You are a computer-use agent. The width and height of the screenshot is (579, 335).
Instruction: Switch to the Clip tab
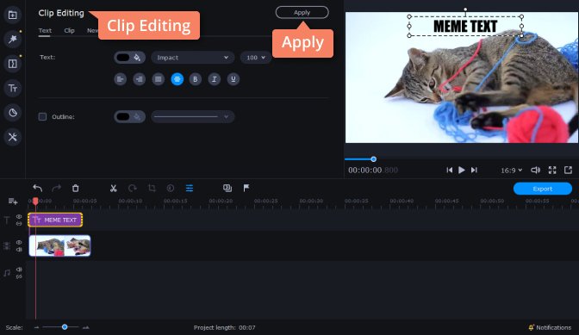(x=69, y=31)
